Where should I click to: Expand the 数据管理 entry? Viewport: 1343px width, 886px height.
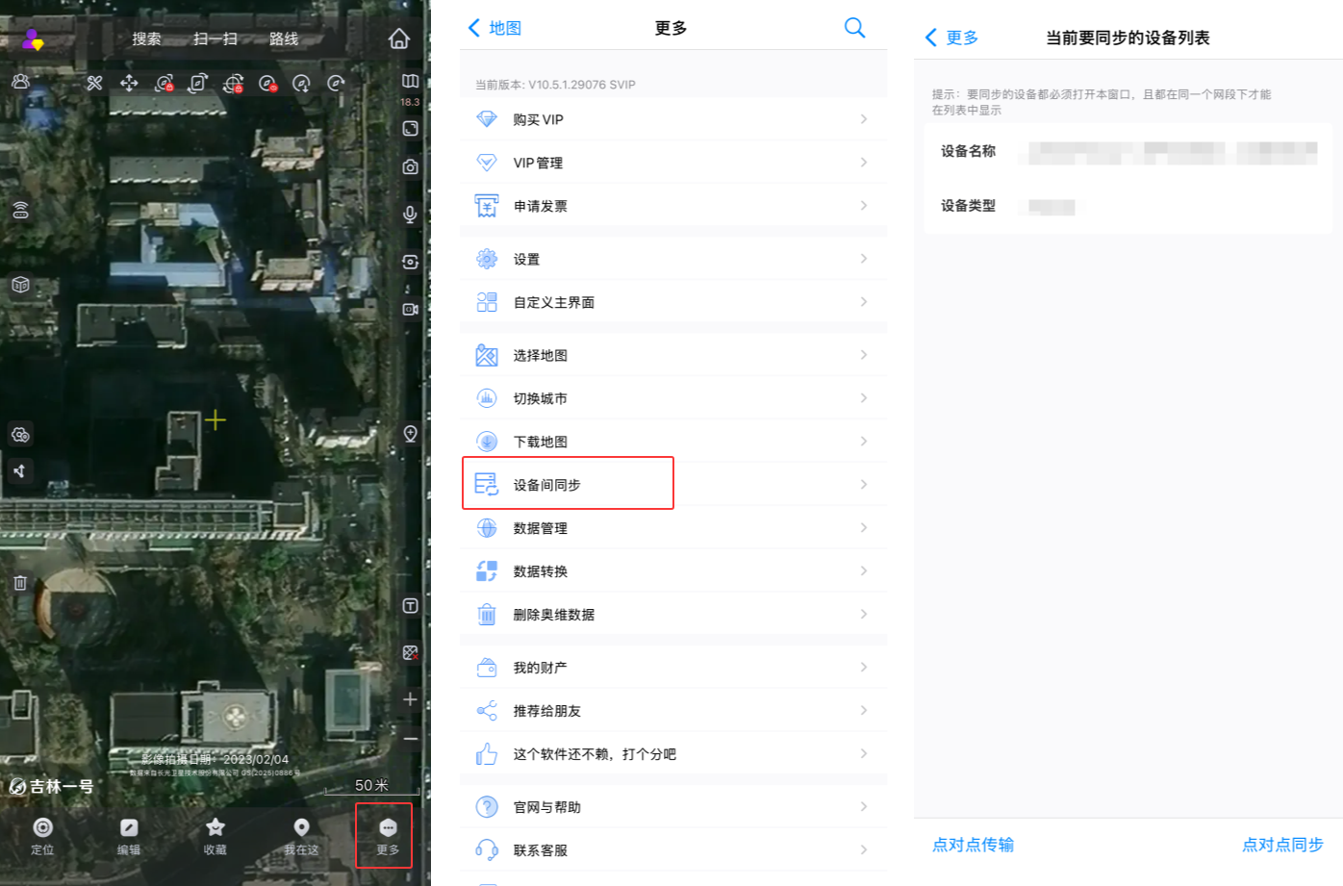pyautogui.click(x=673, y=528)
